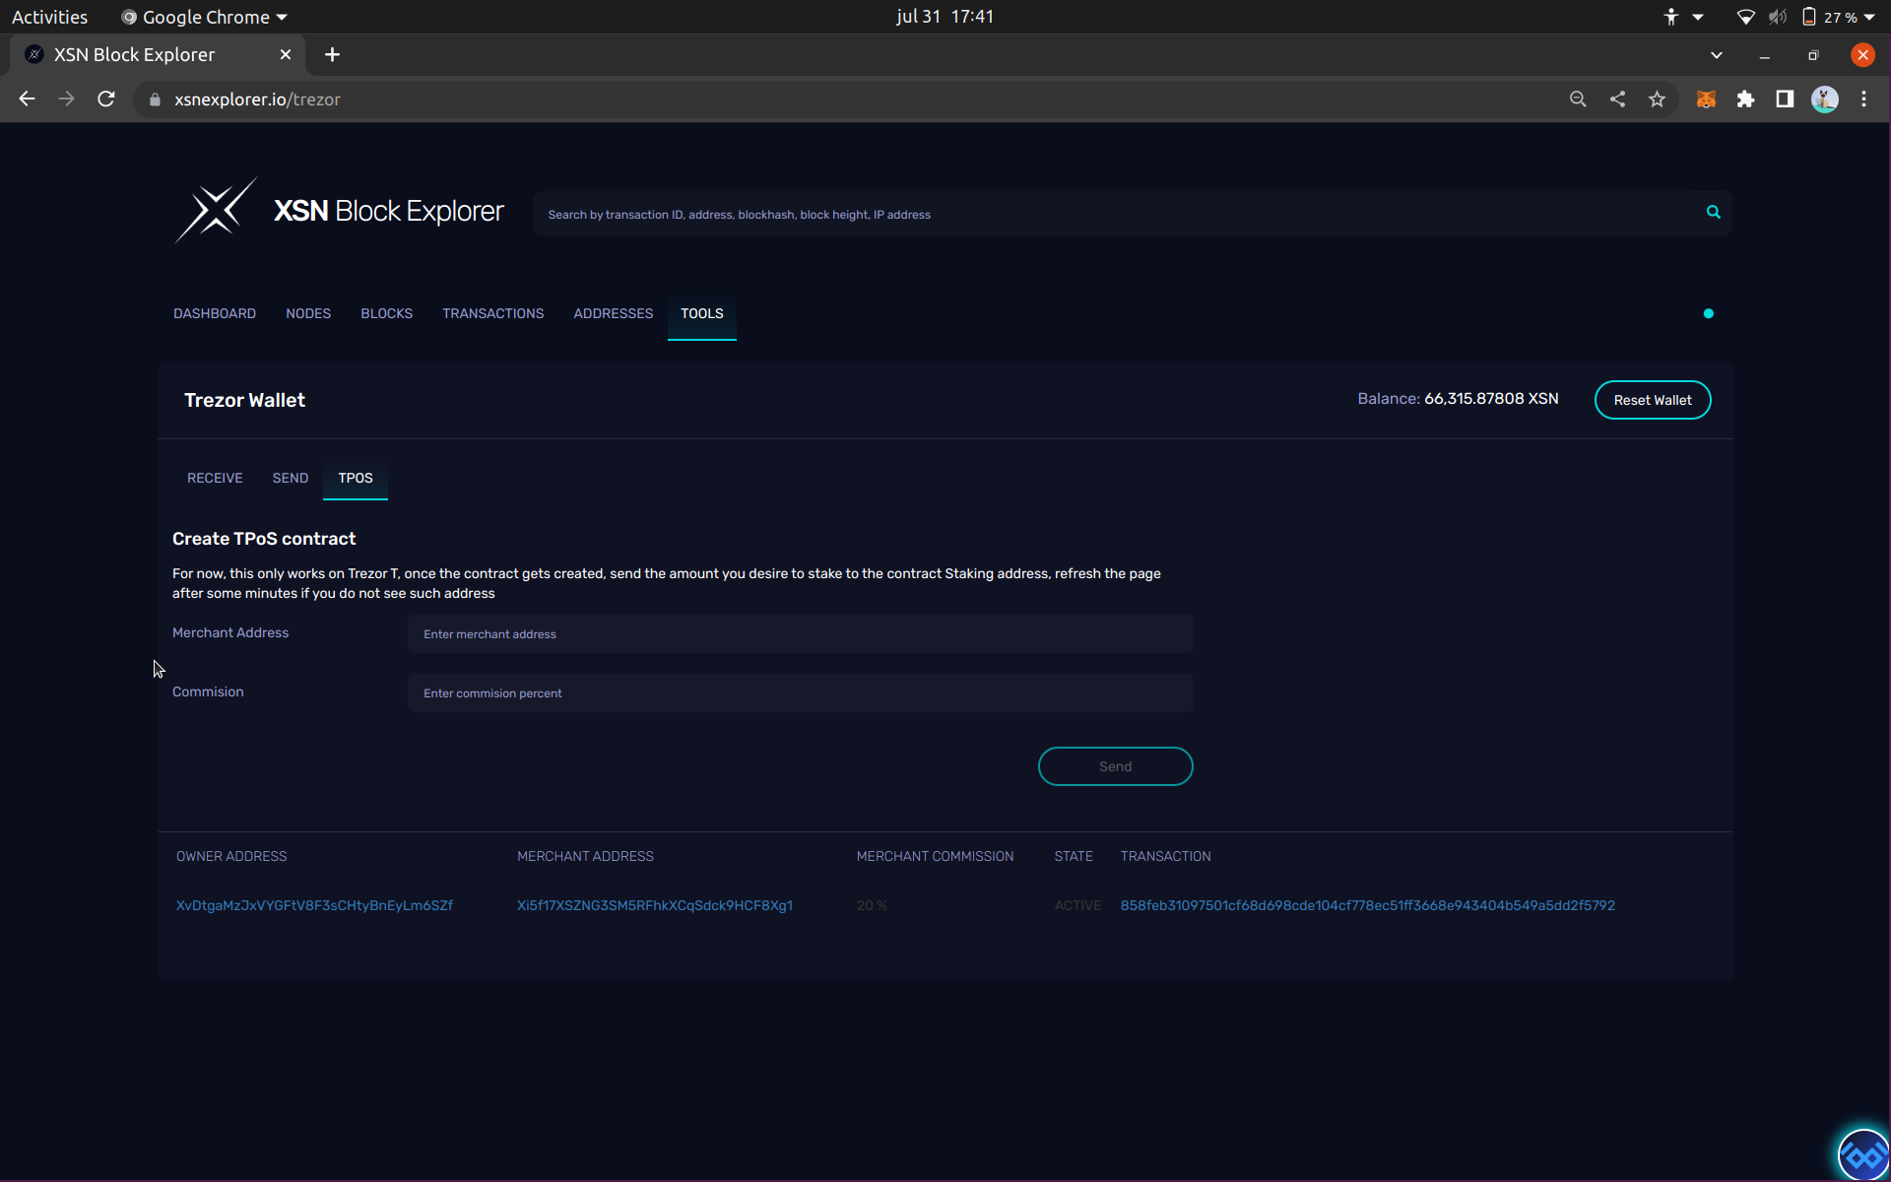Click the floating blue widget icon at corner
The image size is (1891, 1182).
[1863, 1154]
